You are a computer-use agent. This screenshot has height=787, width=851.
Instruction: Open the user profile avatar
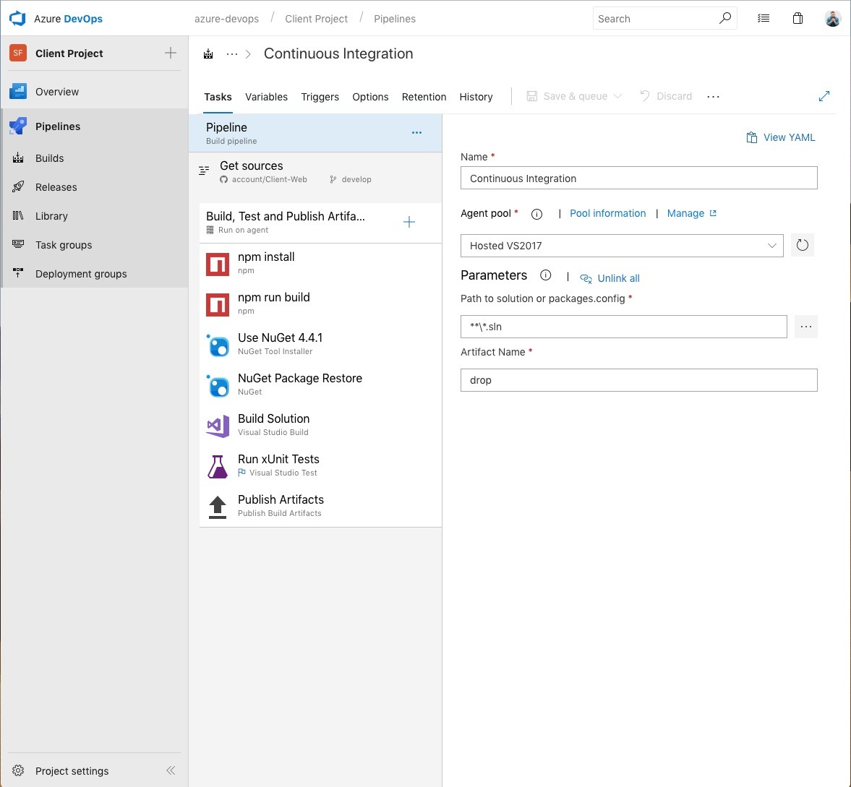(x=832, y=19)
